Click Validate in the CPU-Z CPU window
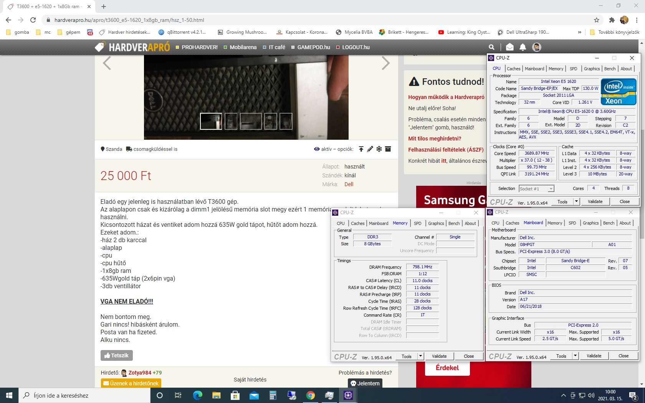 click(595, 201)
